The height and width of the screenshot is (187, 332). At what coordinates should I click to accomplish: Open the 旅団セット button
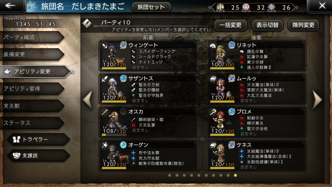pos(151,7)
